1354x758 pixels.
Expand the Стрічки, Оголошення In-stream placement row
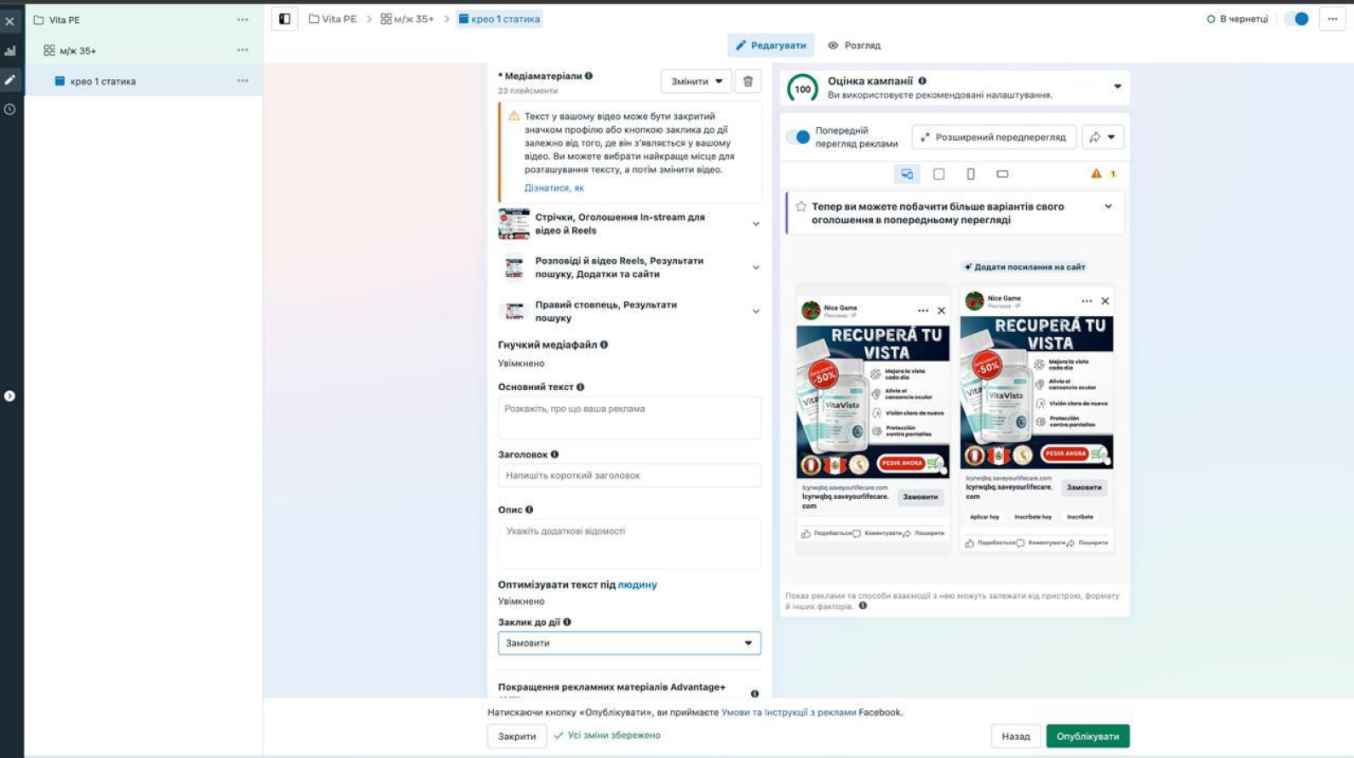[755, 224]
